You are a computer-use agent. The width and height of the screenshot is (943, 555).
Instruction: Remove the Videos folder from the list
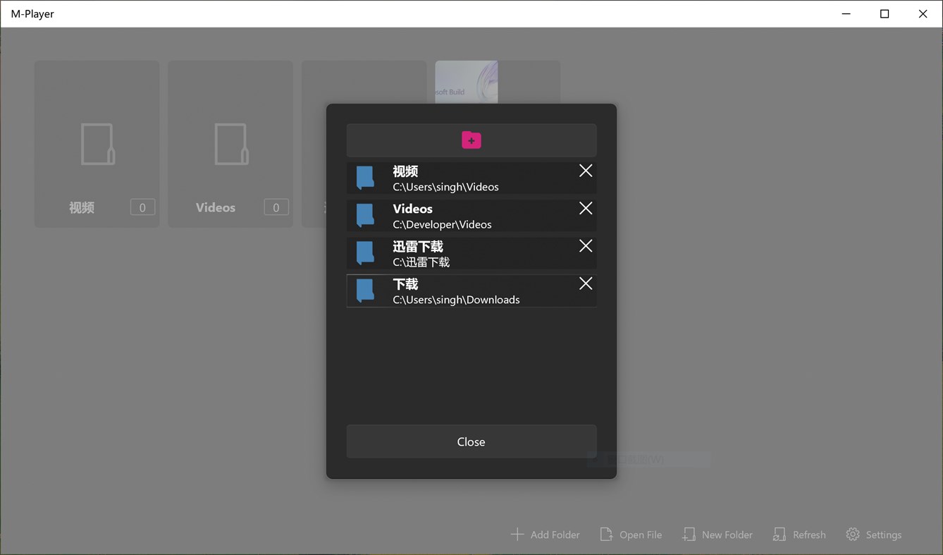[585, 208]
